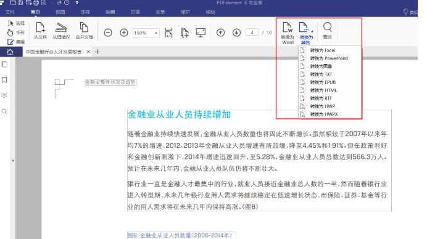This screenshot has height=239, width=427.
Task: Activate the 手形 hand tool
Action: pyautogui.click(x=16, y=33)
